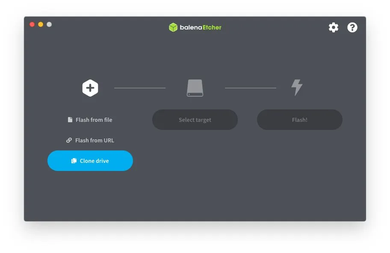
Task: Open the Select target button
Action: click(195, 120)
